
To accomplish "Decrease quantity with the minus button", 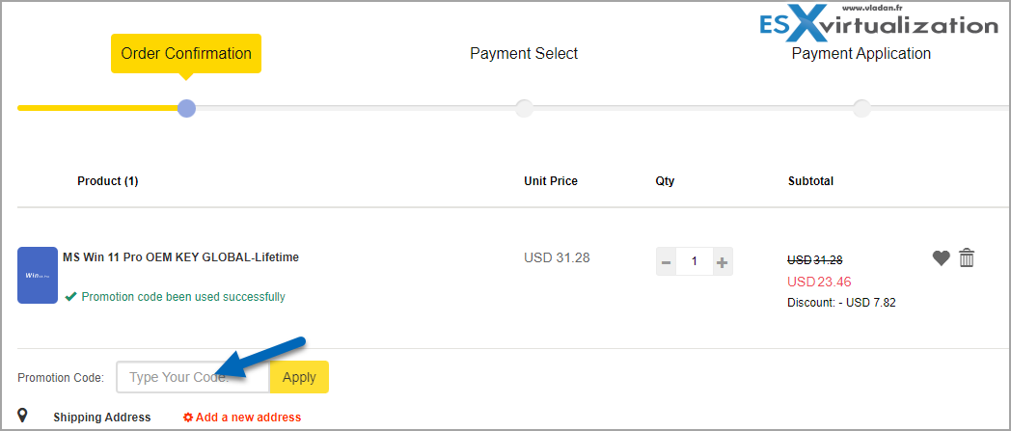I will 666,262.
